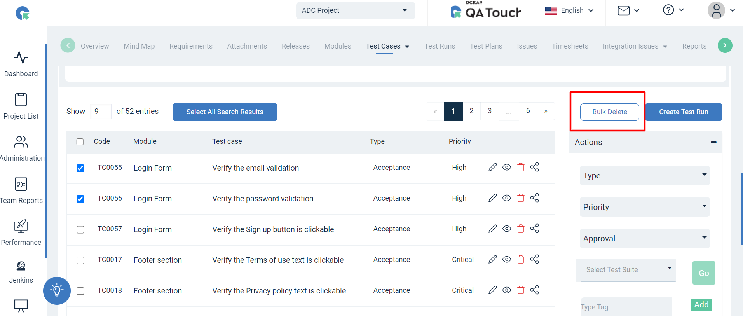Screen dimensions: 743x316
Task: Delete test case TC0056 trash icon
Action: pos(521,198)
